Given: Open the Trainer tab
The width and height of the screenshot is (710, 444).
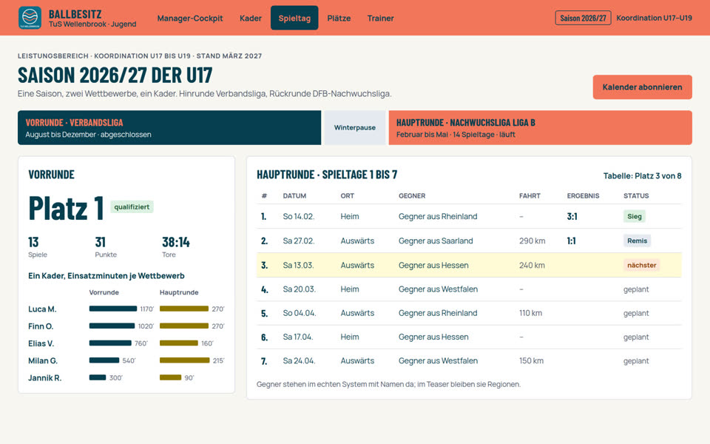Looking at the screenshot, I should (x=380, y=18).
